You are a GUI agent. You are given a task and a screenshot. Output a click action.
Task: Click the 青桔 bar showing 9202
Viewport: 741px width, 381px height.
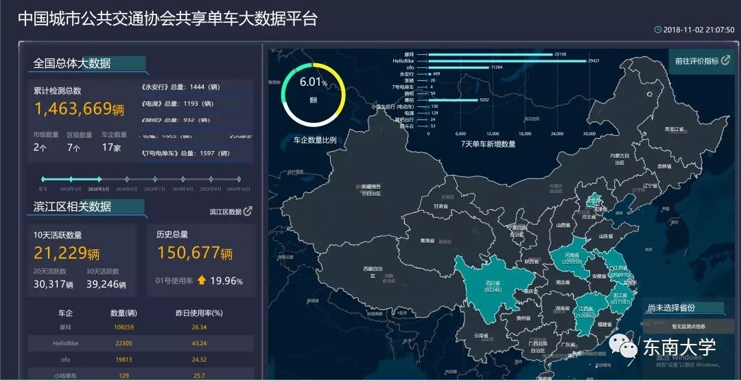453,100
